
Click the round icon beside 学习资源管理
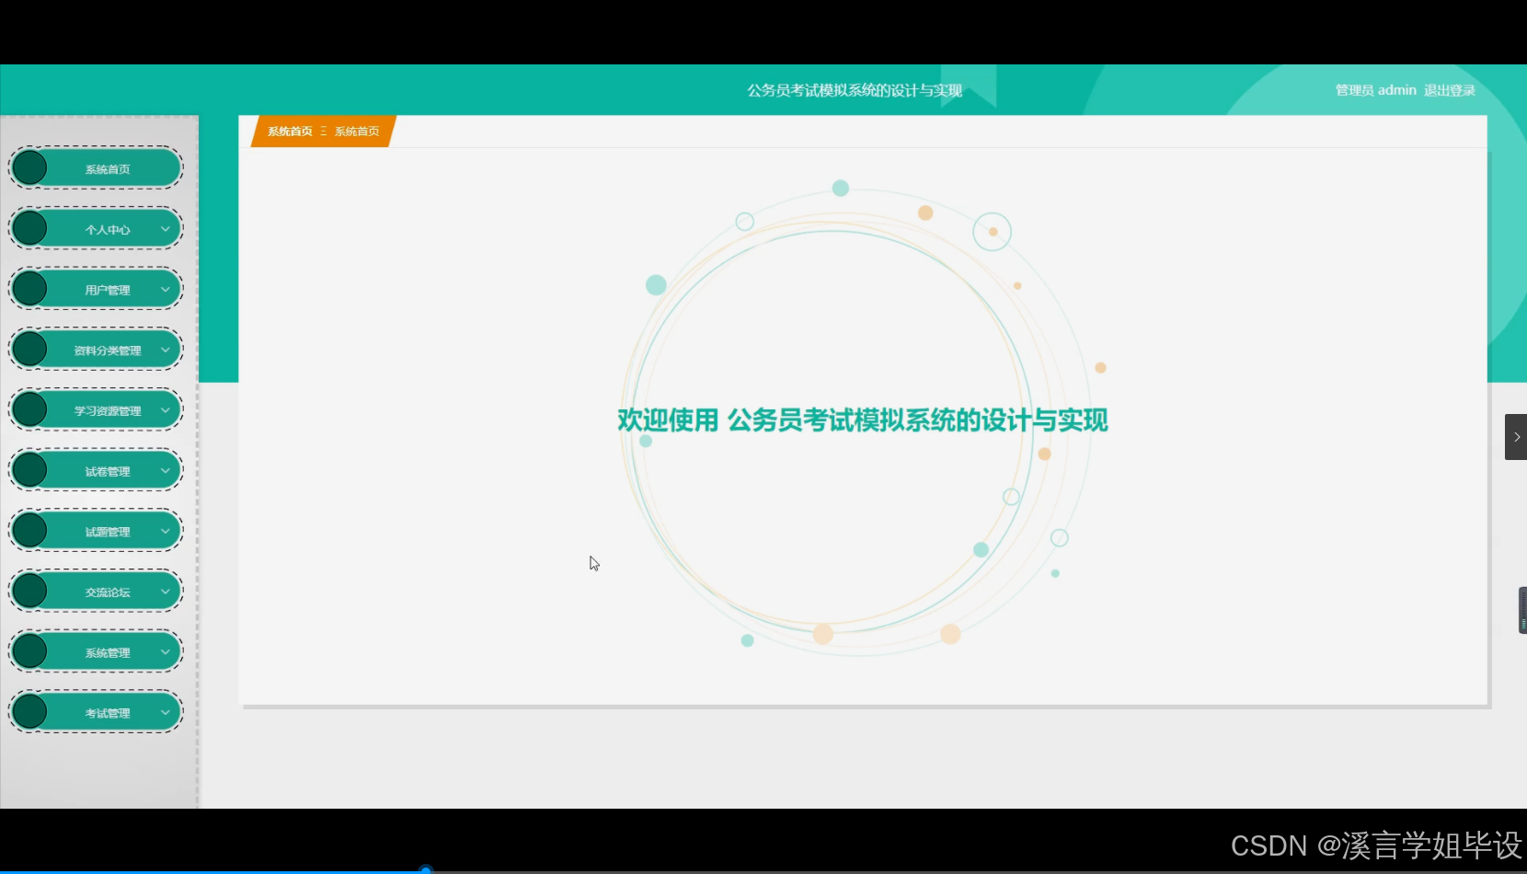[x=29, y=410]
